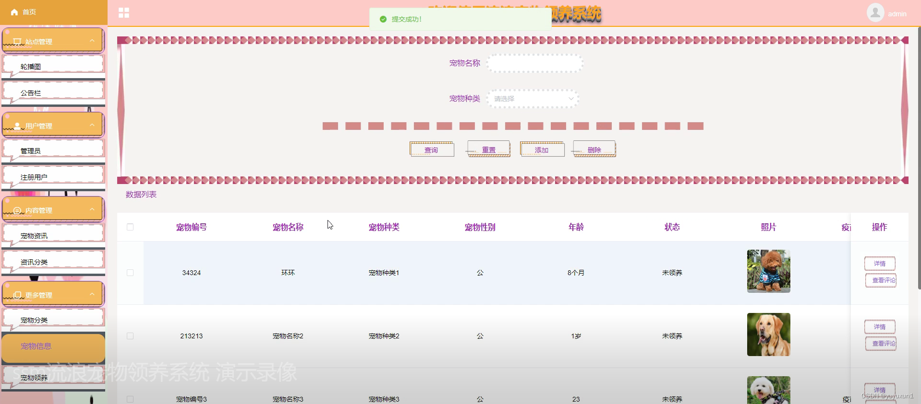
Task: Click the four-squares grid icon in header
Action: pos(124,13)
